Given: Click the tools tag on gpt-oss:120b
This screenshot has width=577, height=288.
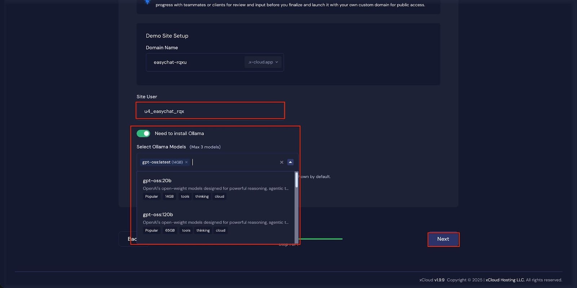Looking at the screenshot, I should tap(186, 230).
